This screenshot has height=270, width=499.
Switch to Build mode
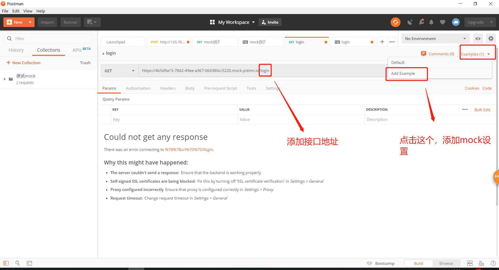418,263
